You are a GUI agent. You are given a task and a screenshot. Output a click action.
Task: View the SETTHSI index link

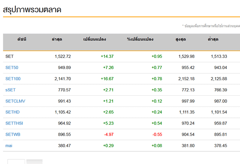pos(14,123)
